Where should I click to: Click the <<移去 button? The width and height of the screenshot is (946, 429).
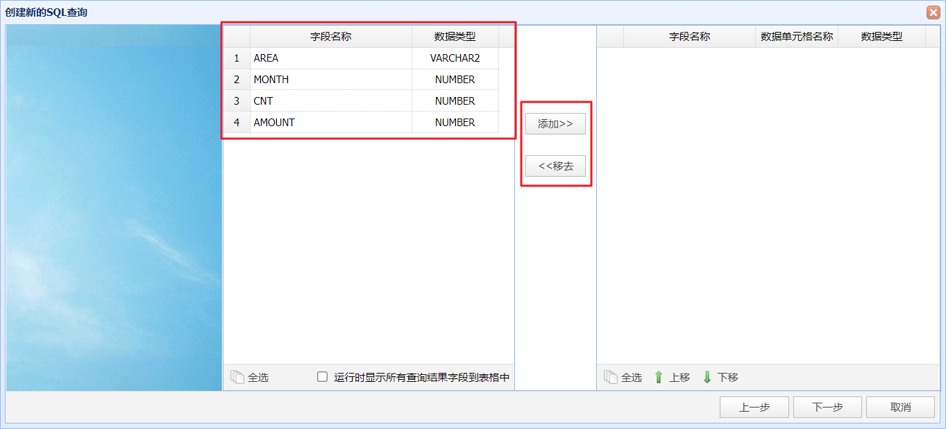(x=555, y=166)
